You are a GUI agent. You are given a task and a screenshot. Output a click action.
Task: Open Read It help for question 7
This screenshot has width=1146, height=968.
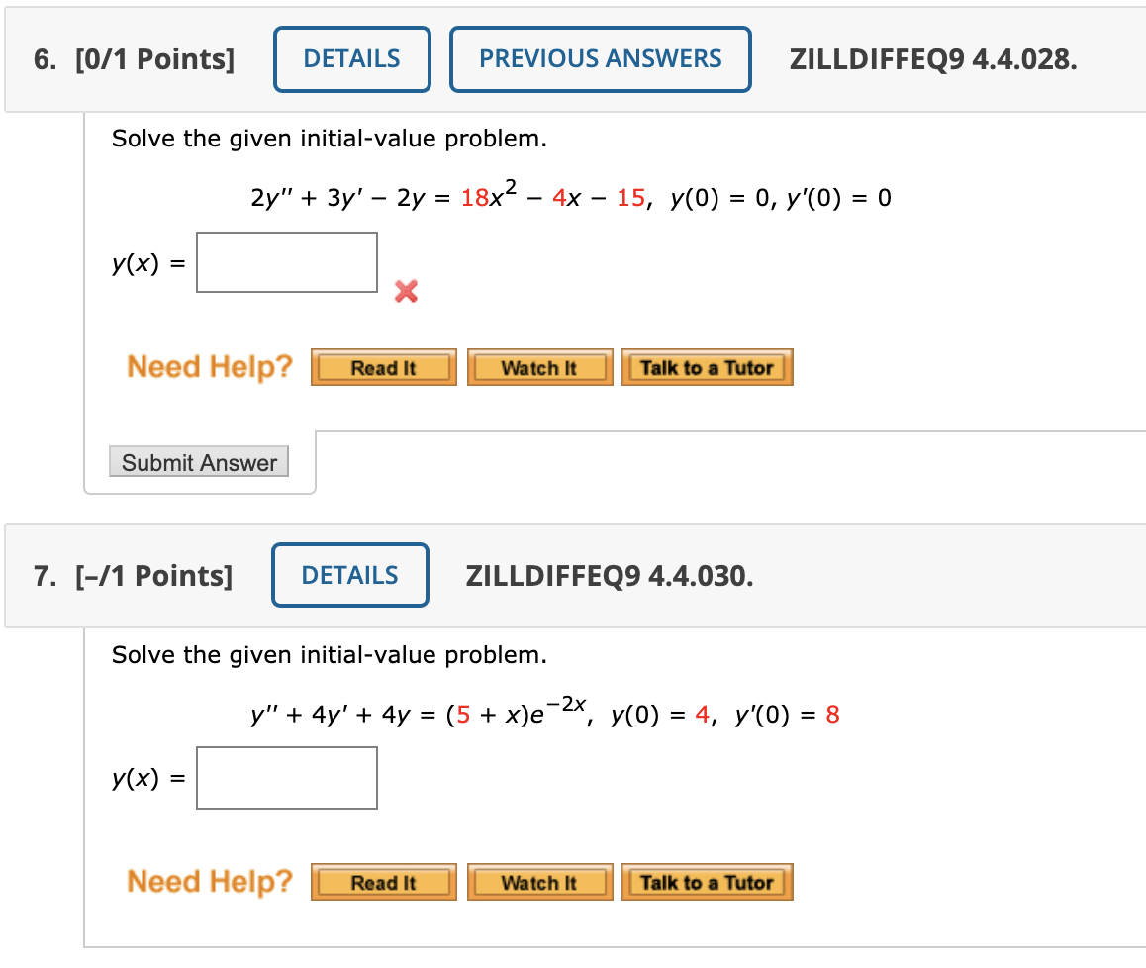tap(384, 881)
